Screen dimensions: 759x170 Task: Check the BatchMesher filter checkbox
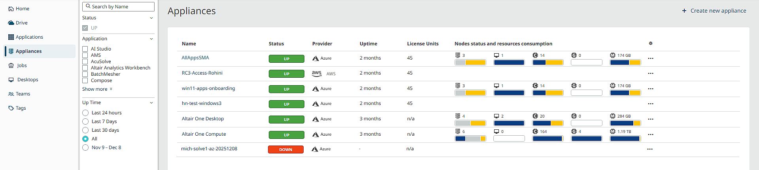pos(85,74)
